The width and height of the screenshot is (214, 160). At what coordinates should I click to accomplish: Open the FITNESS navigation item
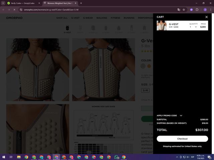(115, 18)
